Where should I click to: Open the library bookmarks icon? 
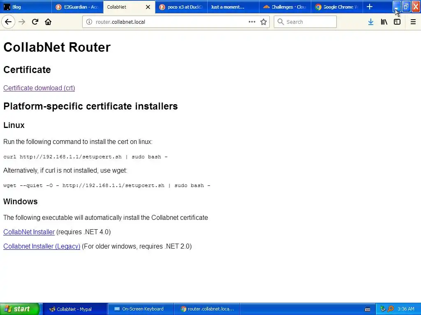tap(384, 22)
